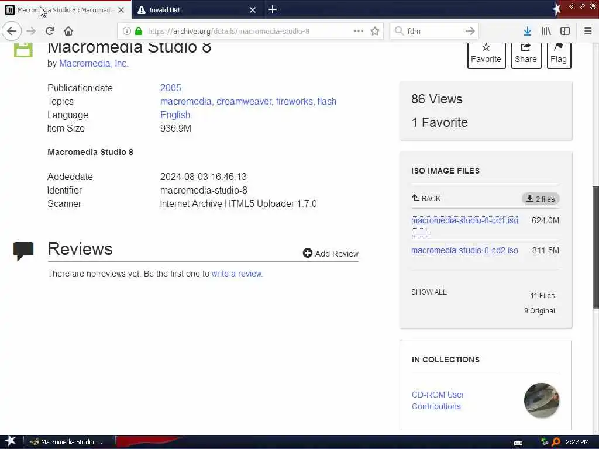The image size is (599, 449).
Task: Click the 2005 publication date link
Action: pos(170,88)
